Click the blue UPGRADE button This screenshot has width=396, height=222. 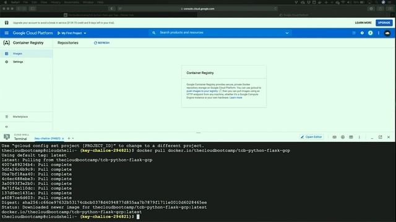384,23
